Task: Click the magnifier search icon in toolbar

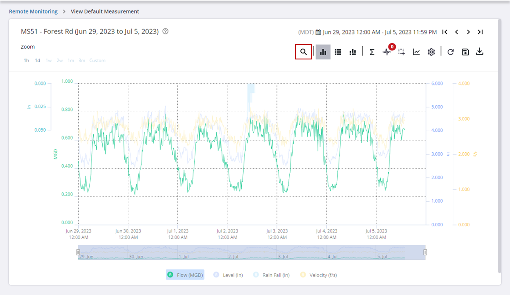Action: pyautogui.click(x=303, y=52)
